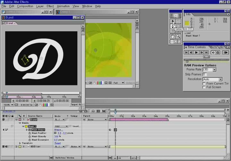231x161 pixels.
Task: Toggle Mask Expansion stopwatch
Action: coord(30,140)
